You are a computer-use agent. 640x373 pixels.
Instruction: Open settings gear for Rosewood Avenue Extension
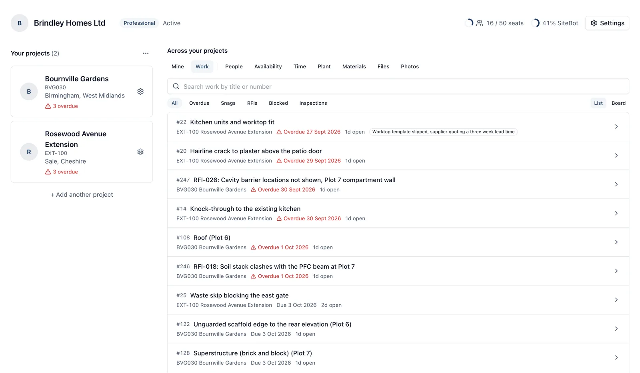coord(140,152)
